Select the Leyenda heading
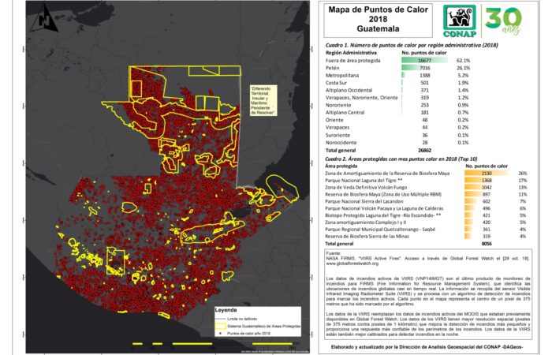552x355 pixels. point(226,310)
